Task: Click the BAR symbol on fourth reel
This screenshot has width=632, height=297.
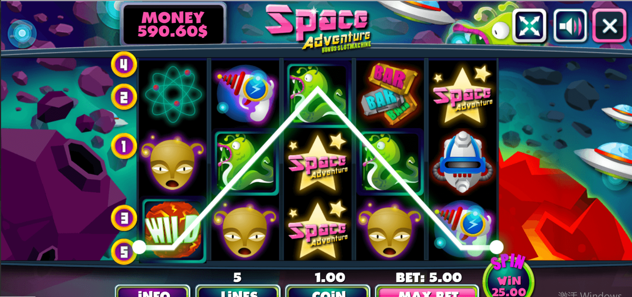Action: coord(390,94)
